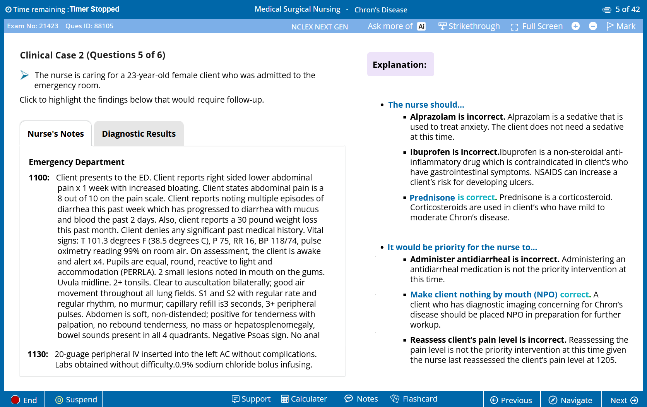Click 'The nurse should...' heading
Viewport: 647px width, 407px height.
coord(426,105)
